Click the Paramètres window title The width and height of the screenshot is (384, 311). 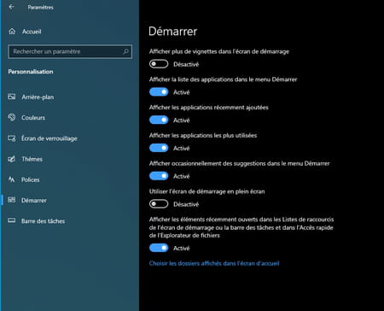pyautogui.click(x=40, y=7)
